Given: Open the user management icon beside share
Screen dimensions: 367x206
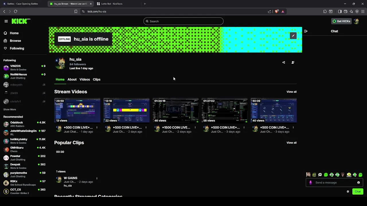Looking at the screenshot, I should point(293,62).
